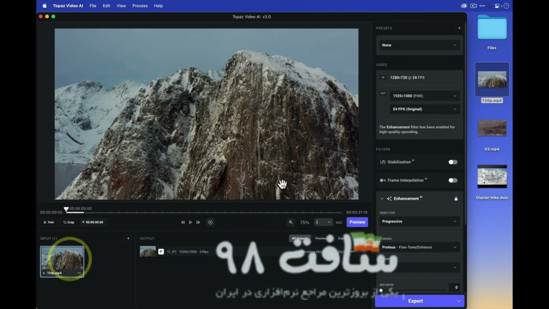This screenshot has width=549, height=309.
Task: Click the zoom magnifier icon beside 75%
Action: pyautogui.click(x=291, y=222)
